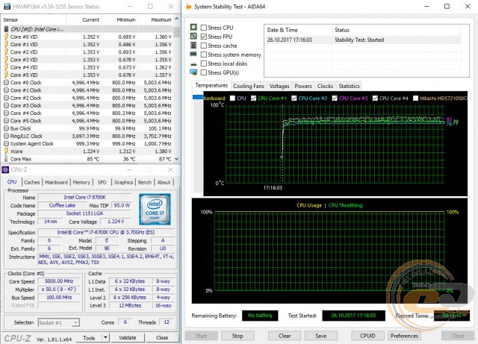478x344 pixels.
Task: Uncheck the Stress FPU option
Action: (203, 36)
